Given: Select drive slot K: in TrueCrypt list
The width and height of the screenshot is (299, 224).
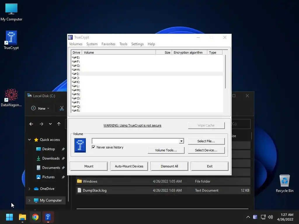Looking at the screenshot, I should [x=147, y=82].
